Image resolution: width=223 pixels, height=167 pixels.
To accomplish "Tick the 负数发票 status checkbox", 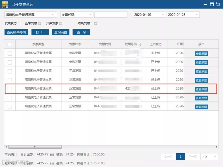I will [x=60, y=23].
